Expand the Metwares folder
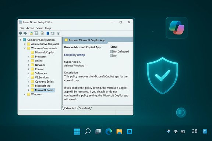 (28, 57)
